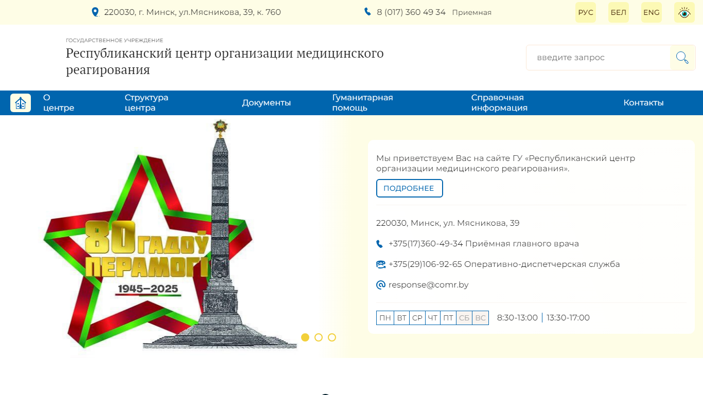Focus the 'введите запрос' search field
The width and height of the screenshot is (703, 395).
coord(598,58)
